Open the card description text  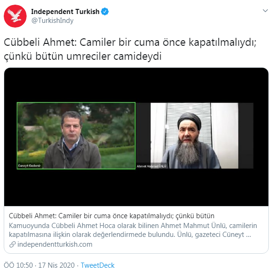coord(133,230)
